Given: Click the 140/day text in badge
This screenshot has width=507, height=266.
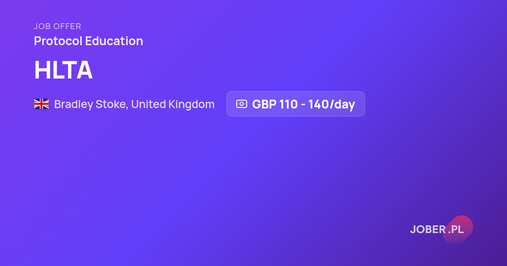Looking at the screenshot, I should (x=332, y=104).
